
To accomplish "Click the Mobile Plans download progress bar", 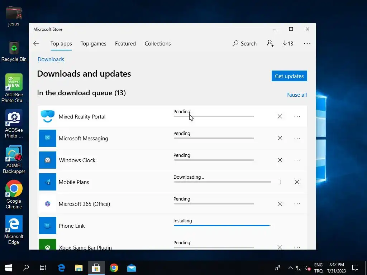I will [x=222, y=182].
